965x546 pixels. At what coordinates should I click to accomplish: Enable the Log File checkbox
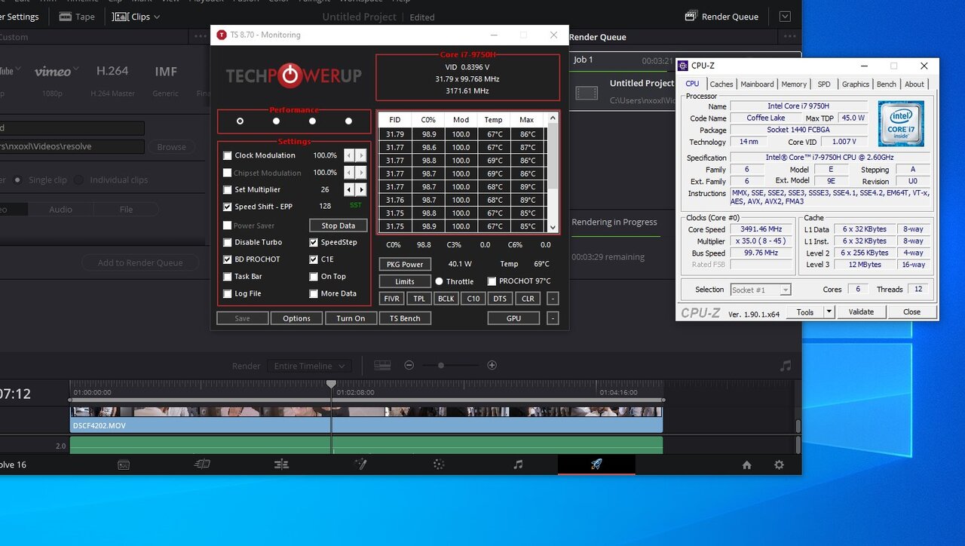pos(228,294)
